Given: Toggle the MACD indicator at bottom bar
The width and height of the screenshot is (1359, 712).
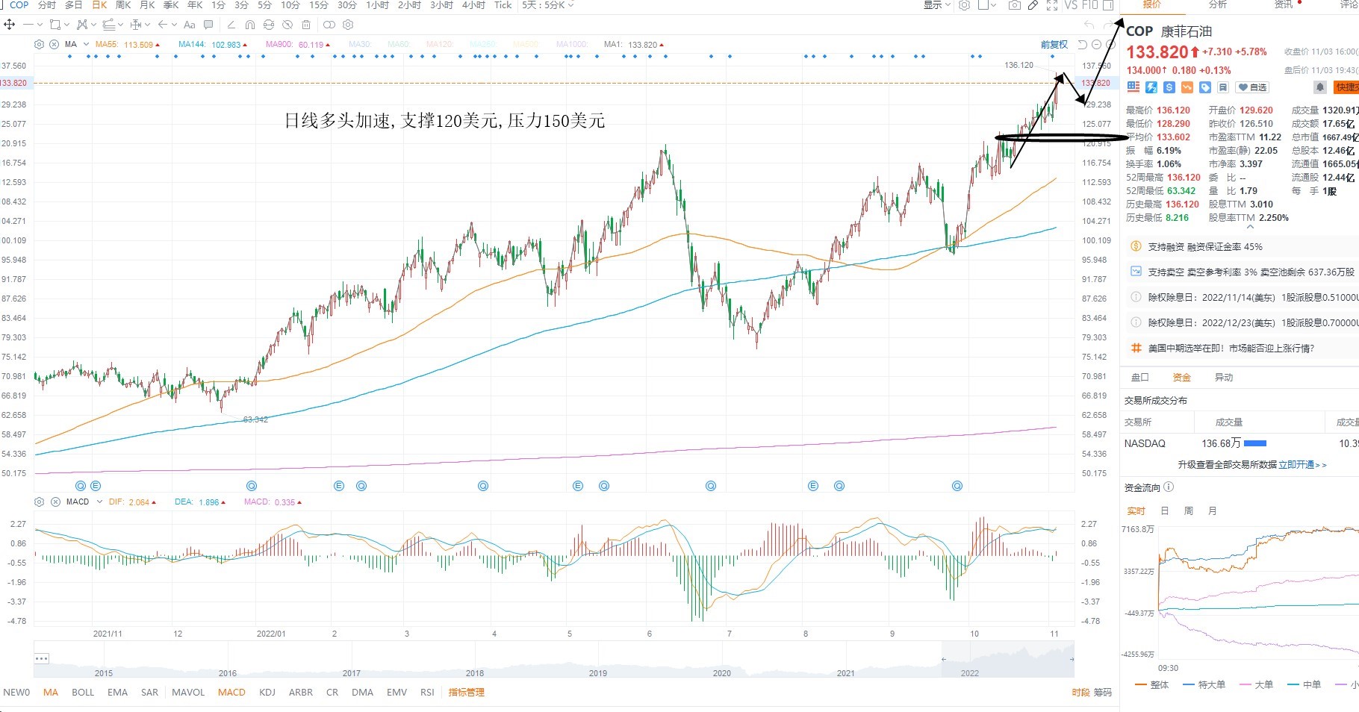Looking at the screenshot, I should point(231,692).
